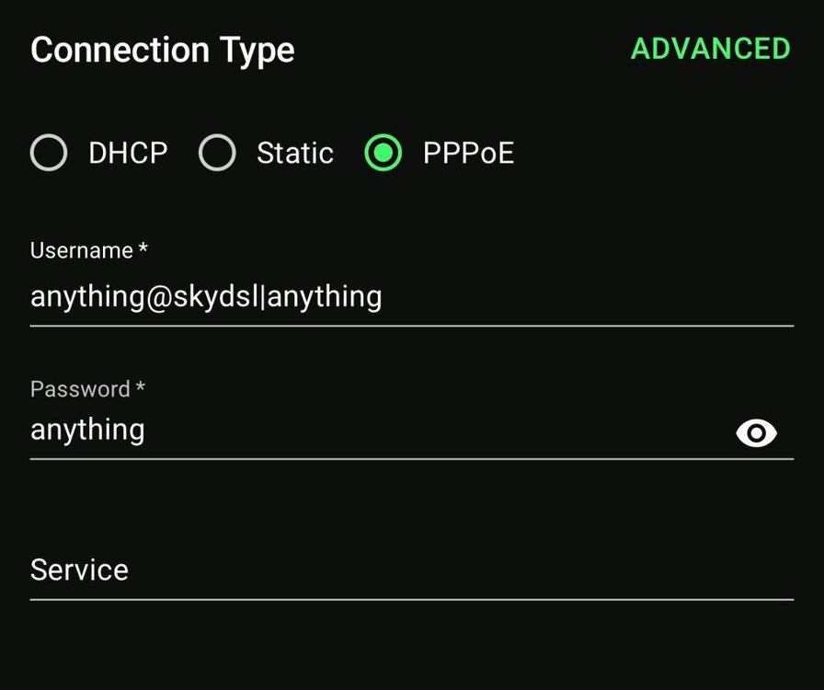824x690 pixels.
Task: Click the DHCP text label
Action: [128, 153]
